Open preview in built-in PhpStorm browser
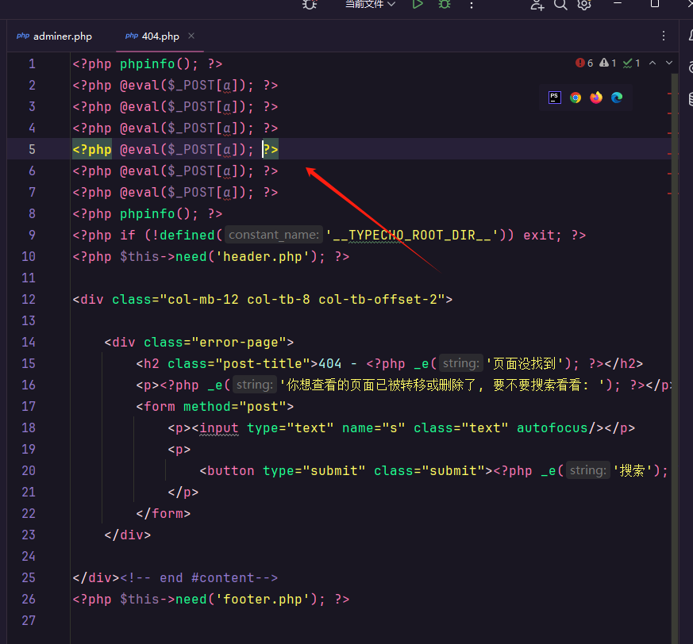The image size is (693, 644). click(x=555, y=98)
